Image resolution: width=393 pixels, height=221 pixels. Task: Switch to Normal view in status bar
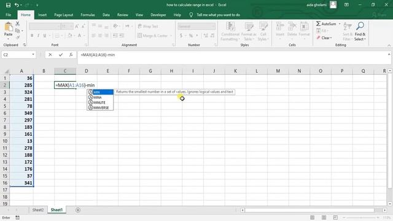(313, 217)
